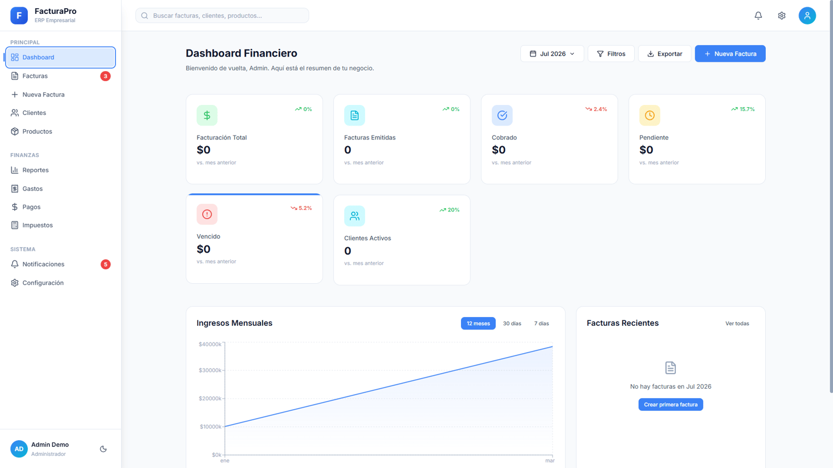Viewport: 833px width, 468px height.
Task: Select the 7 días chart range
Action: click(541, 323)
